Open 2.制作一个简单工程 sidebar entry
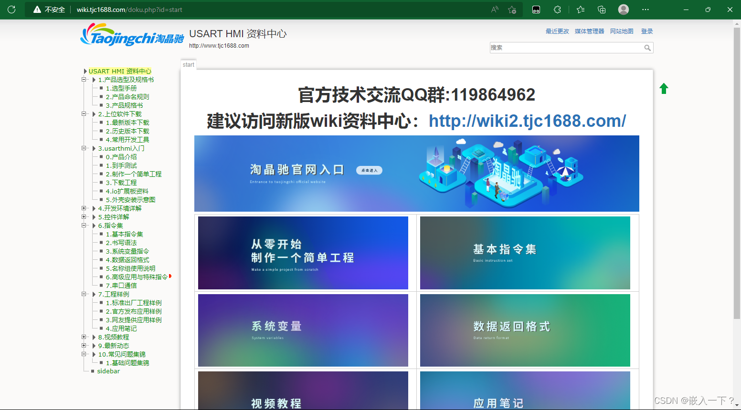Viewport: 741px width, 410px height. [134, 174]
